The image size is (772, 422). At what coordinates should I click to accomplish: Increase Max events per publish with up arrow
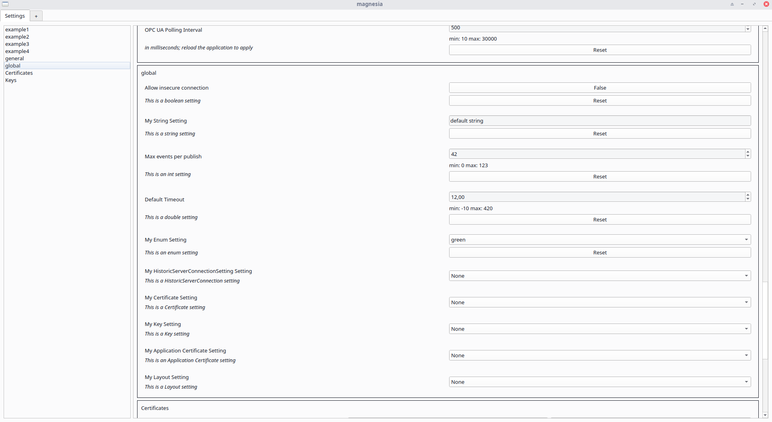point(747,152)
